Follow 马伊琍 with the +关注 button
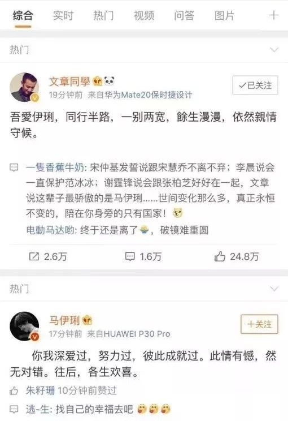Image resolution: width=288 pixels, height=421 pixels. 259,324
